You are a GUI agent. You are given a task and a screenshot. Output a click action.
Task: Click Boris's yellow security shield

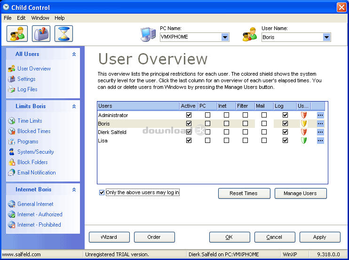pos(304,124)
